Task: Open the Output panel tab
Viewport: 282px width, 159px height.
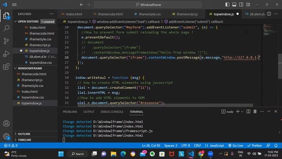Action: (x=89, y=112)
